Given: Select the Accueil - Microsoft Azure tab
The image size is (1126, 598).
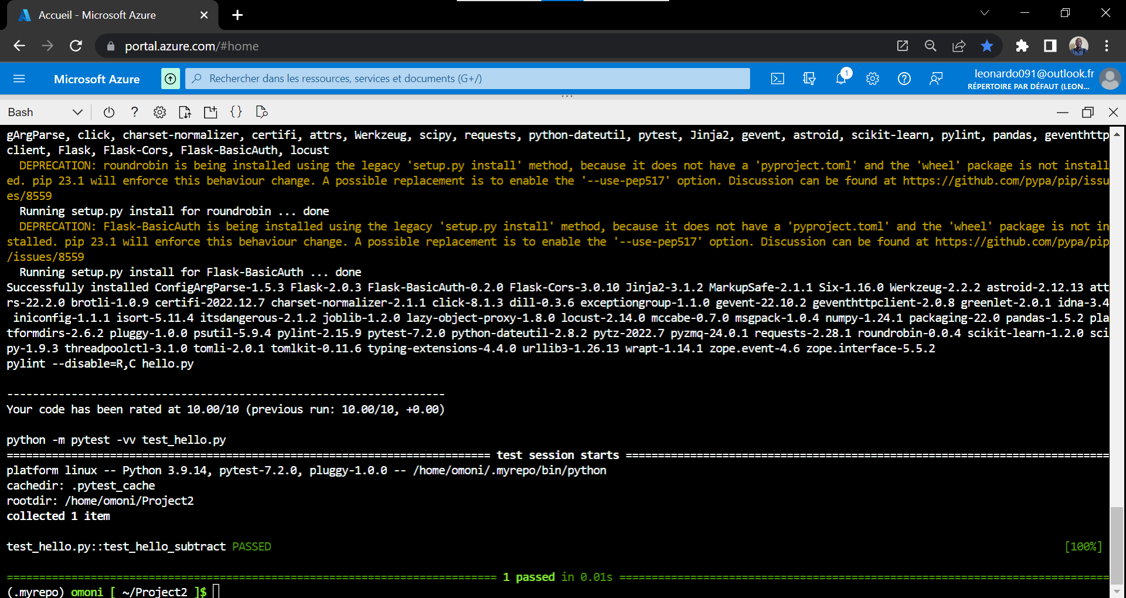Looking at the screenshot, I should coord(97,15).
